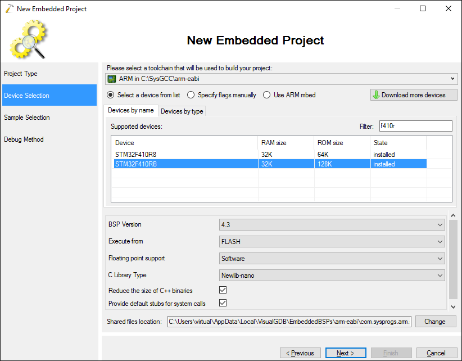Click the 'State' column header

coord(398,143)
